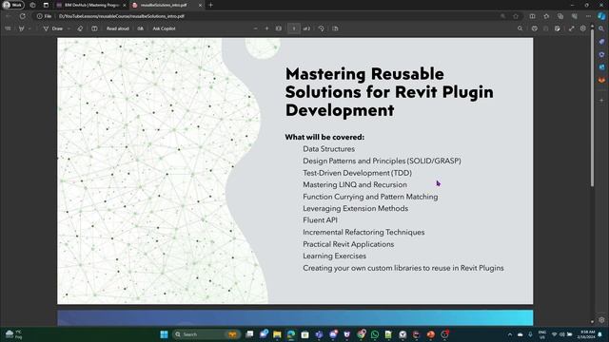
Task: Enter full screen PDF view
Action: pos(571,28)
